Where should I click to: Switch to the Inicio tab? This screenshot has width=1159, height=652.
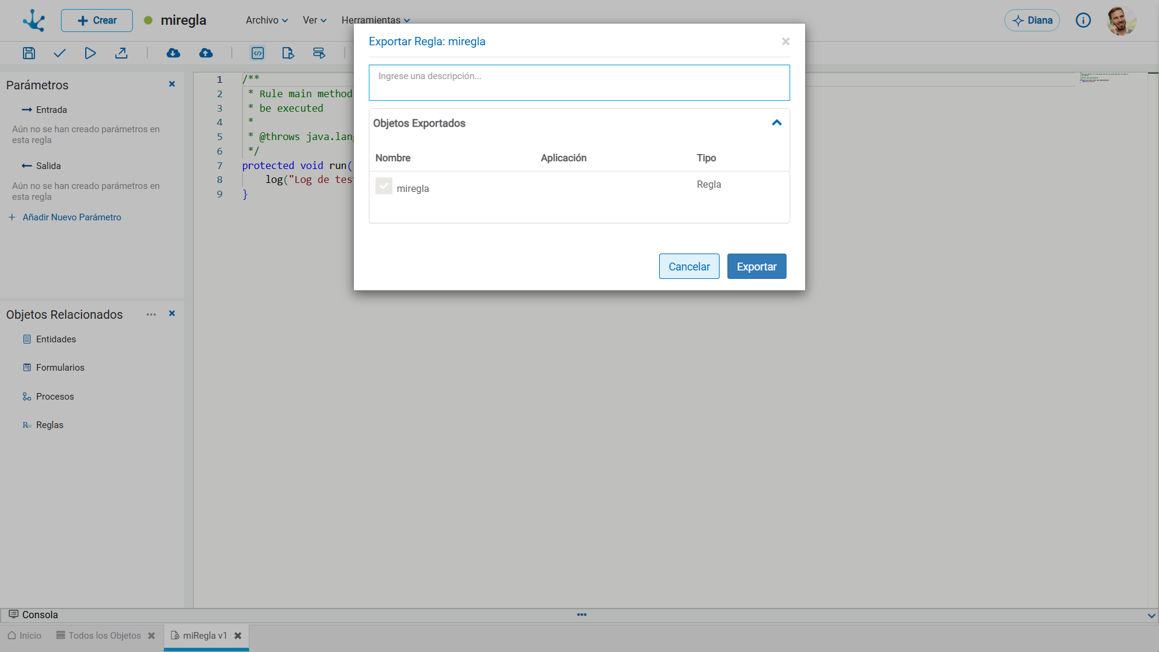click(x=25, y=636)
